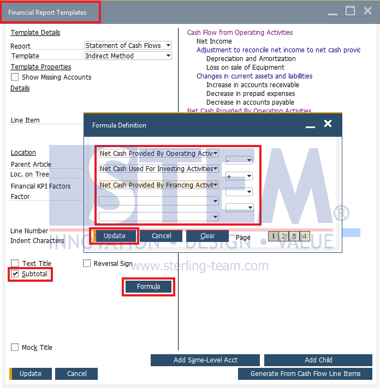Open the Formula button

(148, 287)
